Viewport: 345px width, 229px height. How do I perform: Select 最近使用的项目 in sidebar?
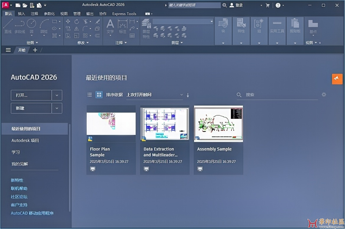click(35, 129)
